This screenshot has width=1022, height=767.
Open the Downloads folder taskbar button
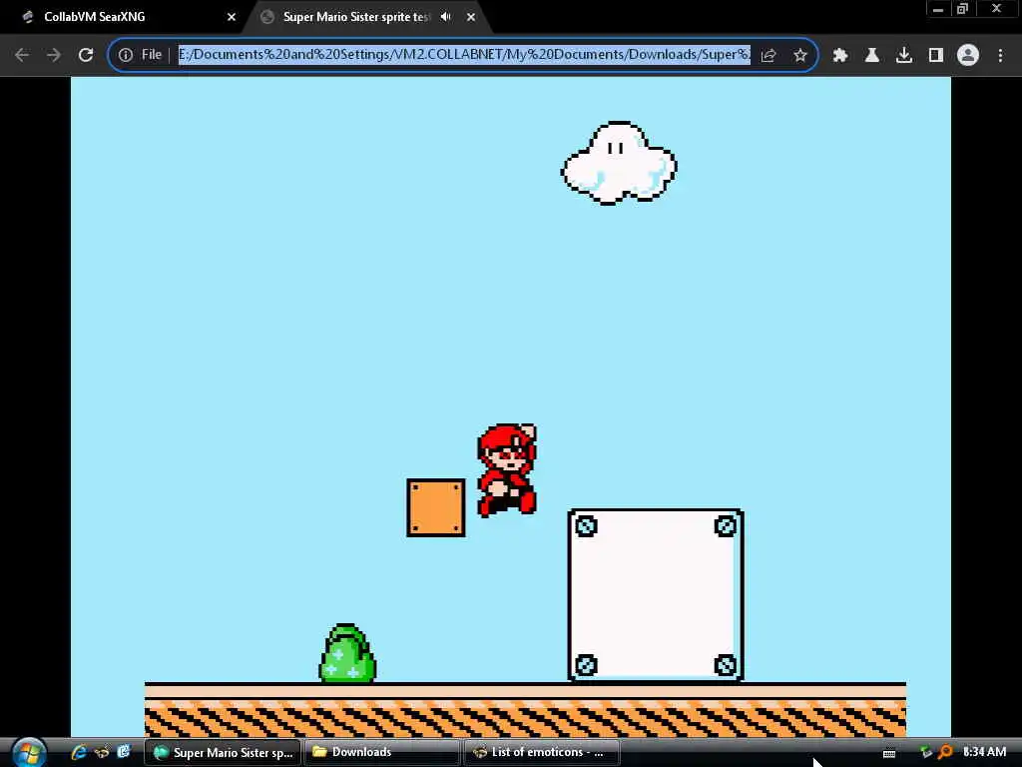pyautogui.click(x=382, y=752)
